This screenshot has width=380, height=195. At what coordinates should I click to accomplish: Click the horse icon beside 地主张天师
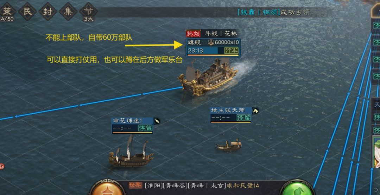pos(255,111)
